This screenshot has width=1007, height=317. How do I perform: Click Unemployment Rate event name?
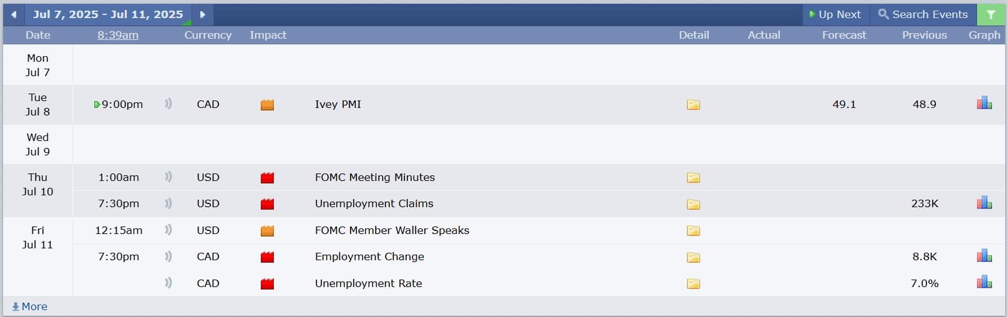click(369, 283)
